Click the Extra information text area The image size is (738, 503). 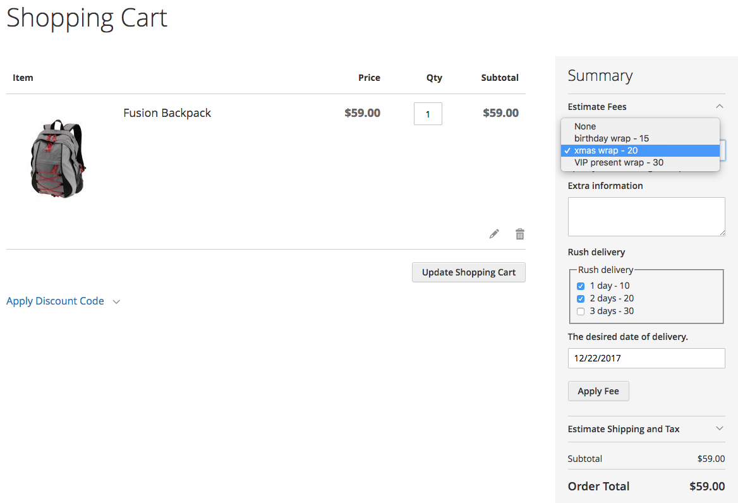pyautogui.click(x=646, y=217)
